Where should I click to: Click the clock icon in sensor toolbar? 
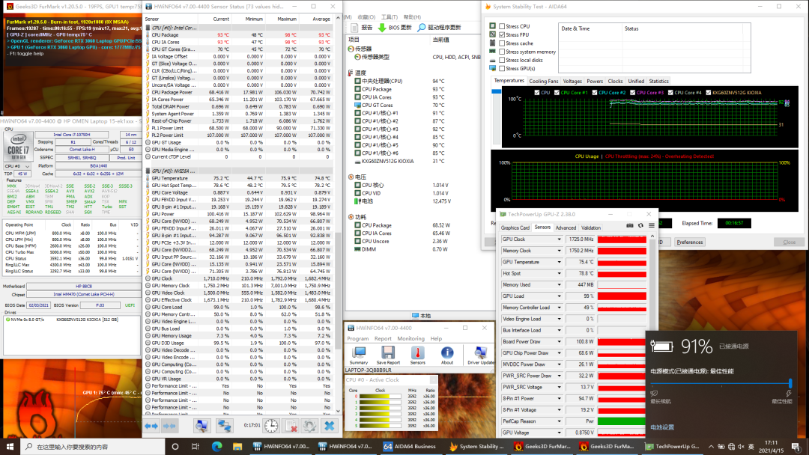(270, 426)
